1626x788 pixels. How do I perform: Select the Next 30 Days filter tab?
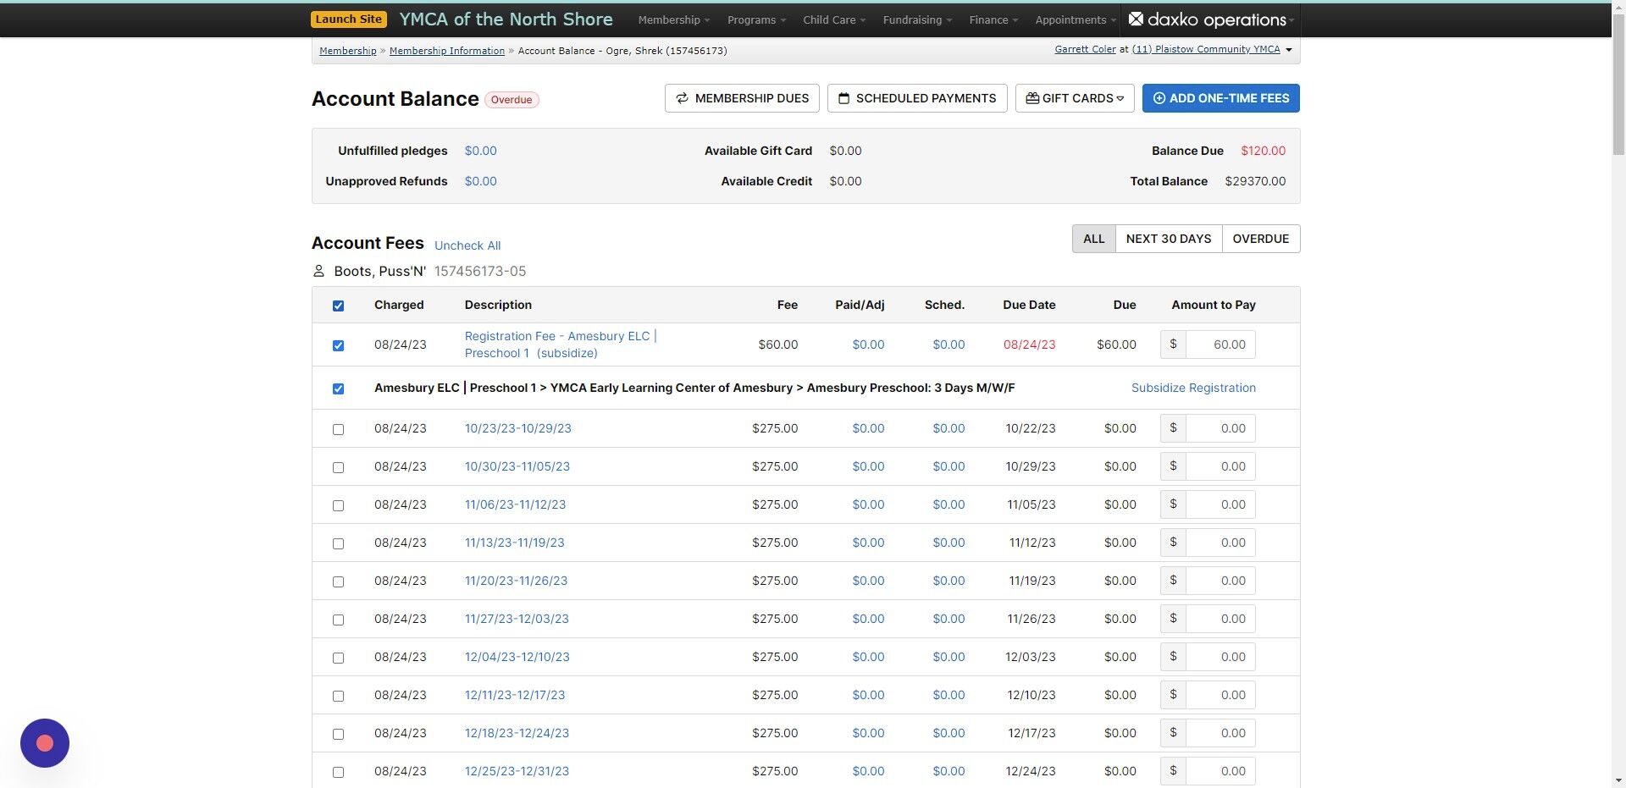click(1169, 239)
